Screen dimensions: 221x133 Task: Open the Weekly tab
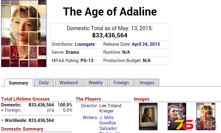pos(96,83)
